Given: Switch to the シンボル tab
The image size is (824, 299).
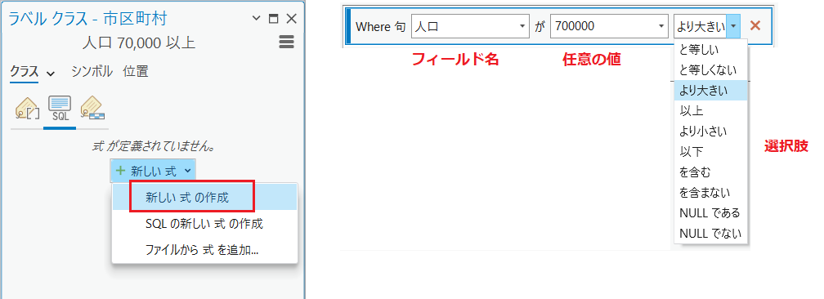Looking at the screenshot, I should click(x=92, y=71).
